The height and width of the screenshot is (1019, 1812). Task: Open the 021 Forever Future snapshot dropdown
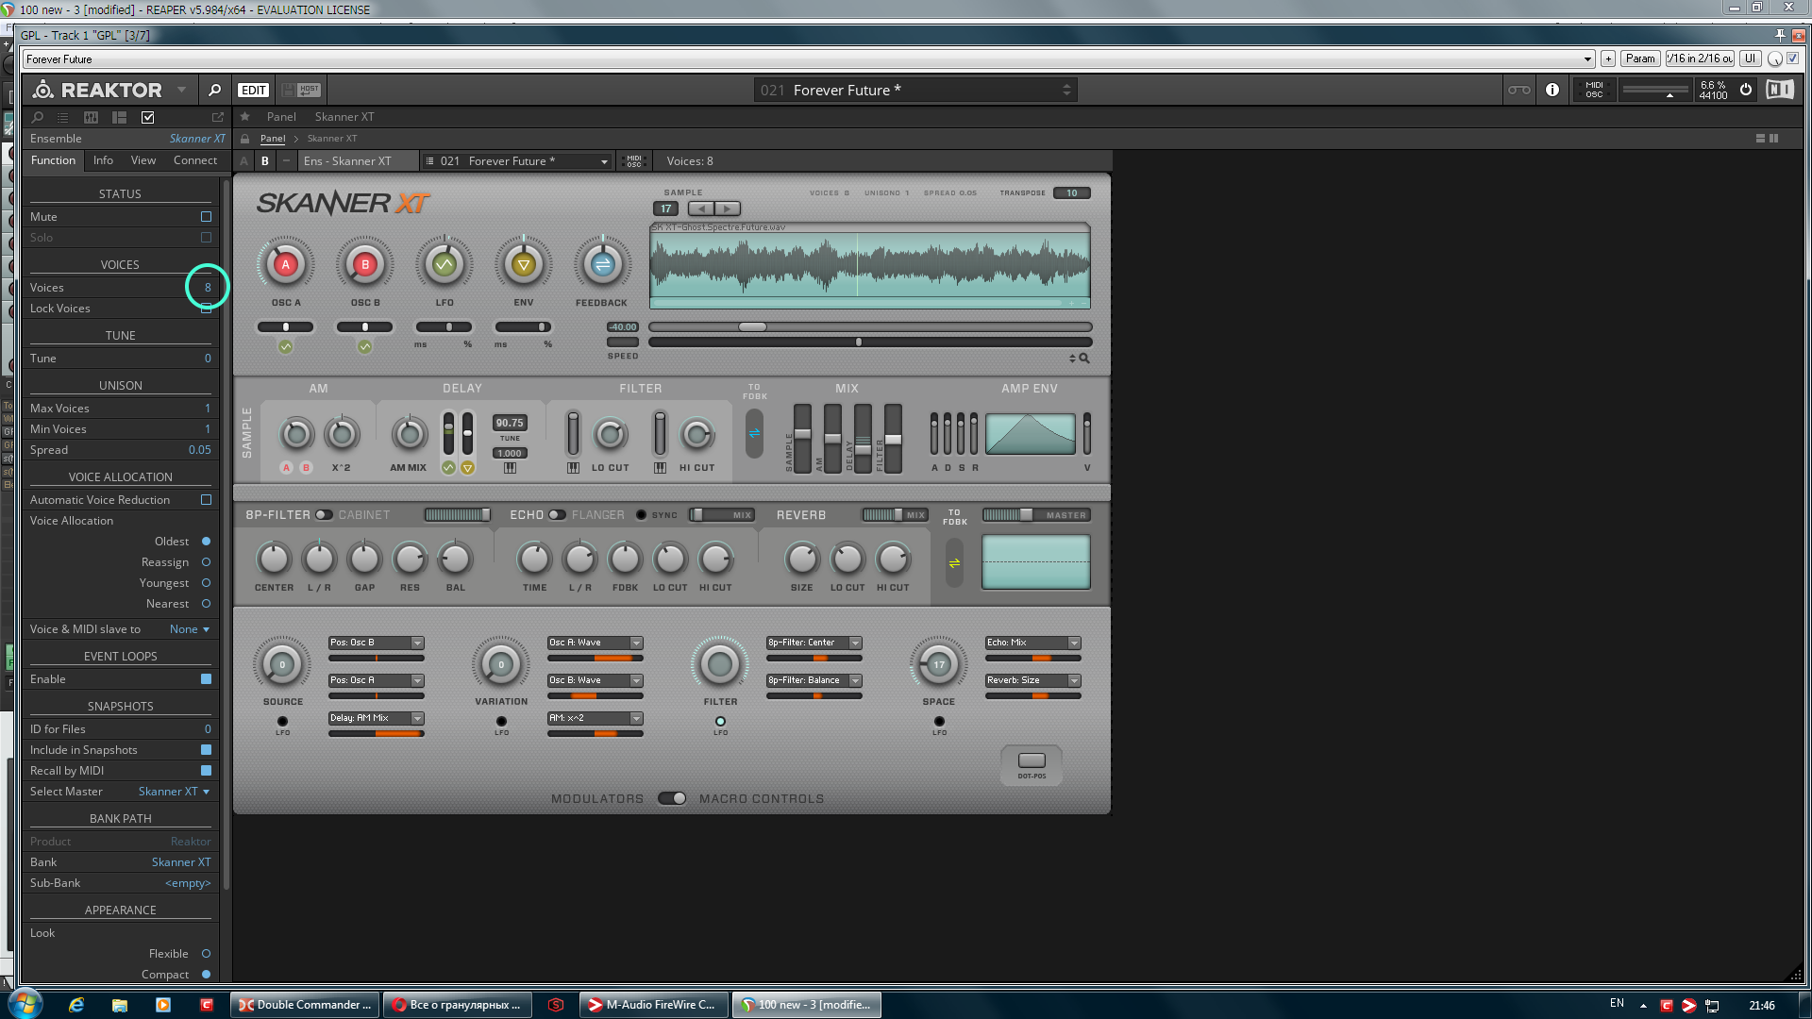[x=515, y=161]
